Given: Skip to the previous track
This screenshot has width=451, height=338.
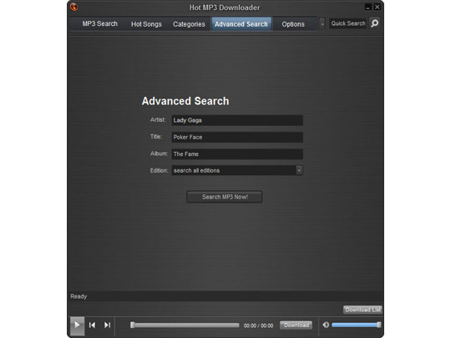Looking at the screenshot, I should coord(93,325).
